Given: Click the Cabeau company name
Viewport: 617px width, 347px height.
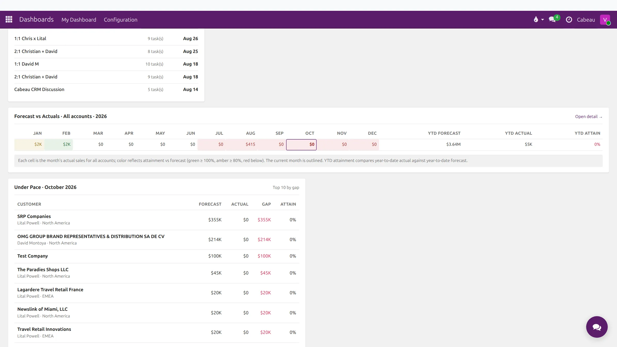Looking at the screenshot, I should (586, 20).
